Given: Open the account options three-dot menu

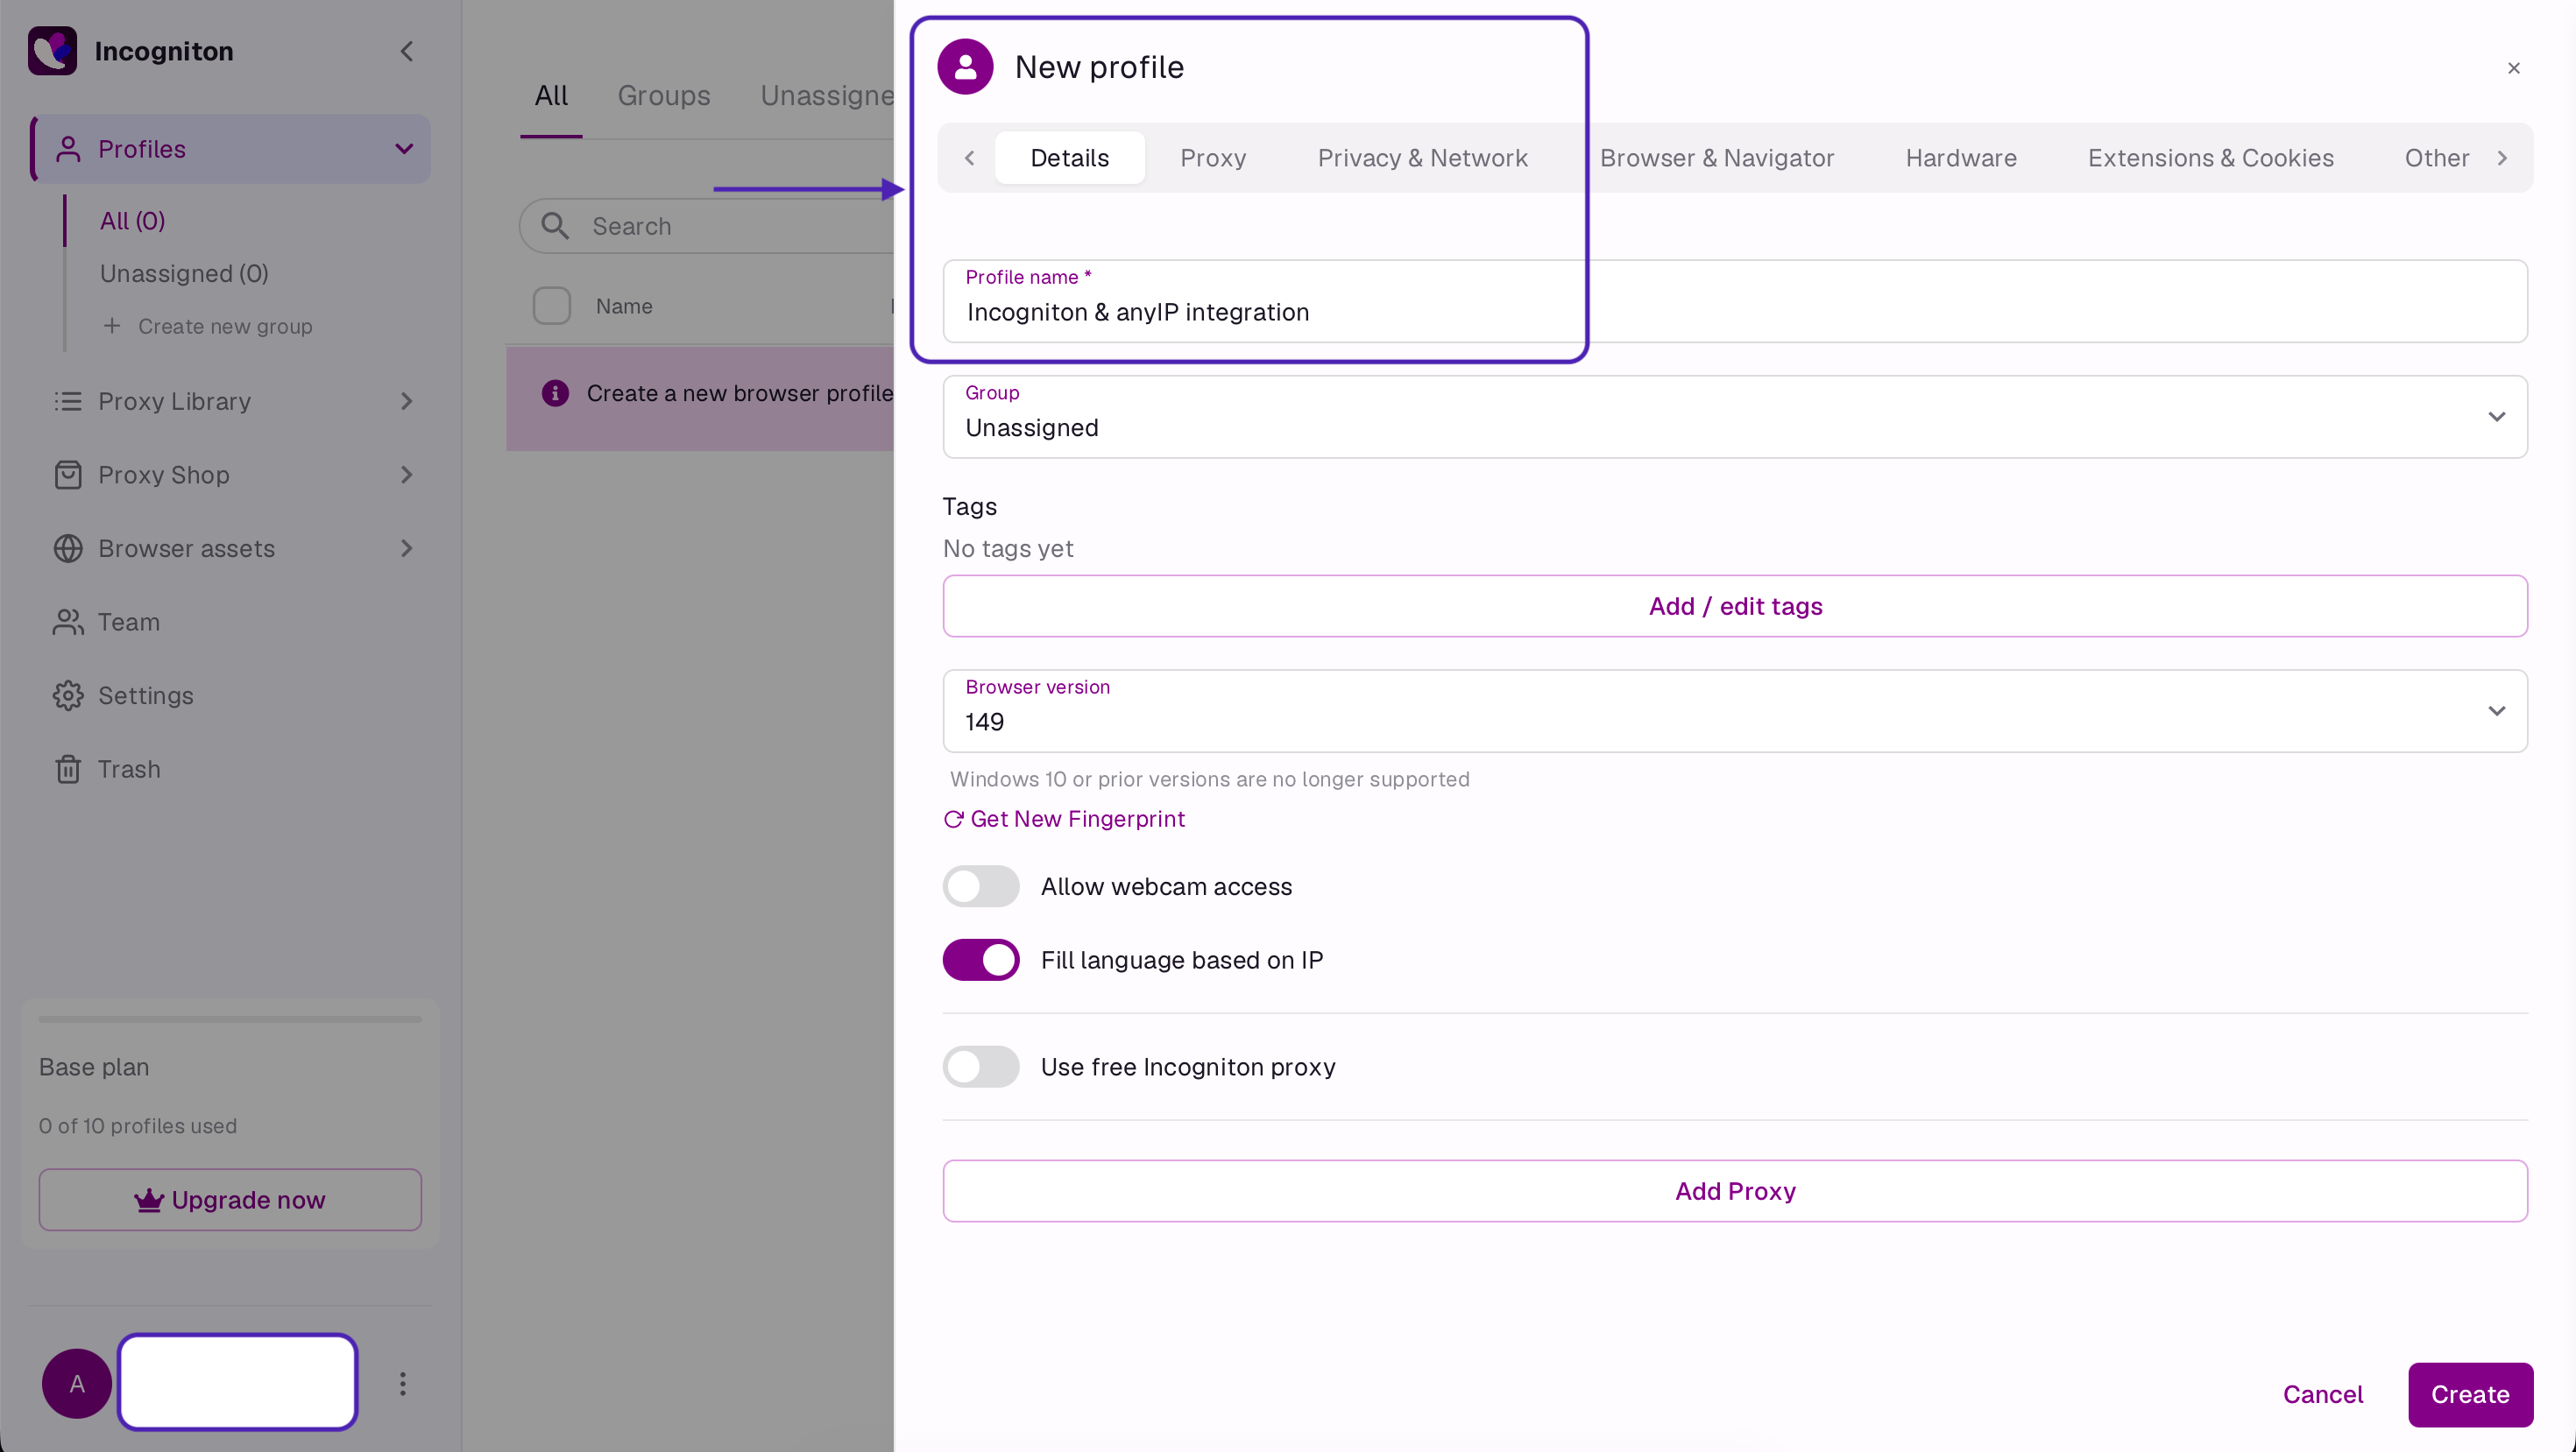Looking at the screenshot, I should [x=403, y=1383].
